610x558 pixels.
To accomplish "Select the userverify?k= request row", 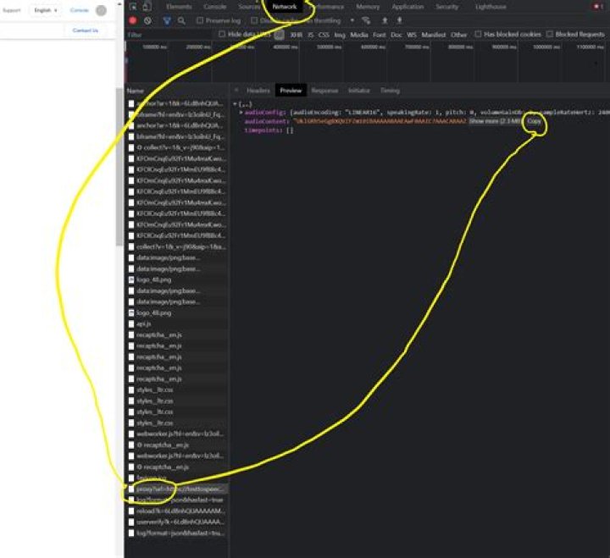I will (x=177, y=522).
